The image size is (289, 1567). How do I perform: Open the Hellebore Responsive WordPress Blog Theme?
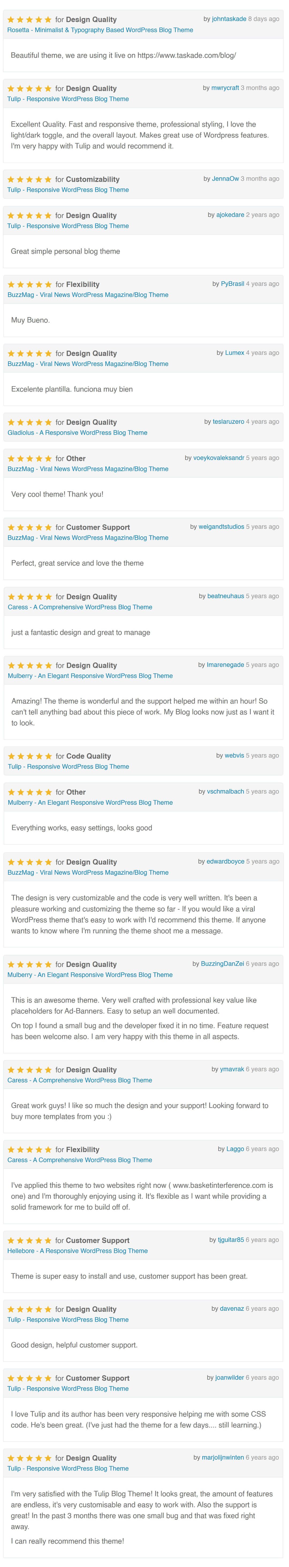click(x=77, y=1251)
